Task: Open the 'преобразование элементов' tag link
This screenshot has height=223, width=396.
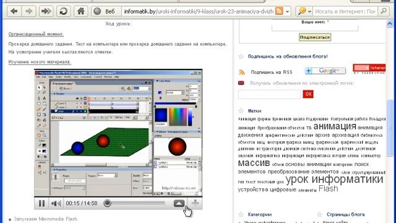Action: coord(303,172)
